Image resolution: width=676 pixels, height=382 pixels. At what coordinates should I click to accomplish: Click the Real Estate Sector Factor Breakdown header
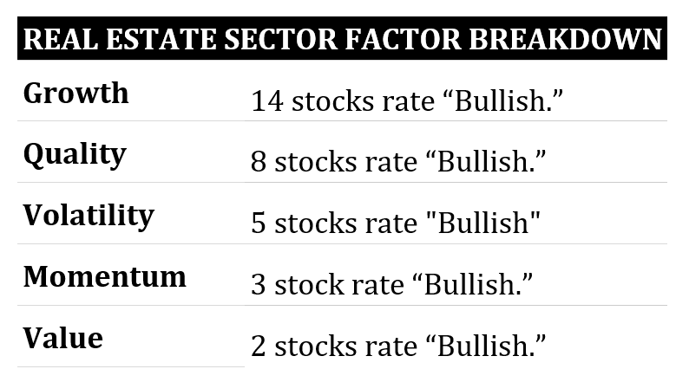coord(342,40)
